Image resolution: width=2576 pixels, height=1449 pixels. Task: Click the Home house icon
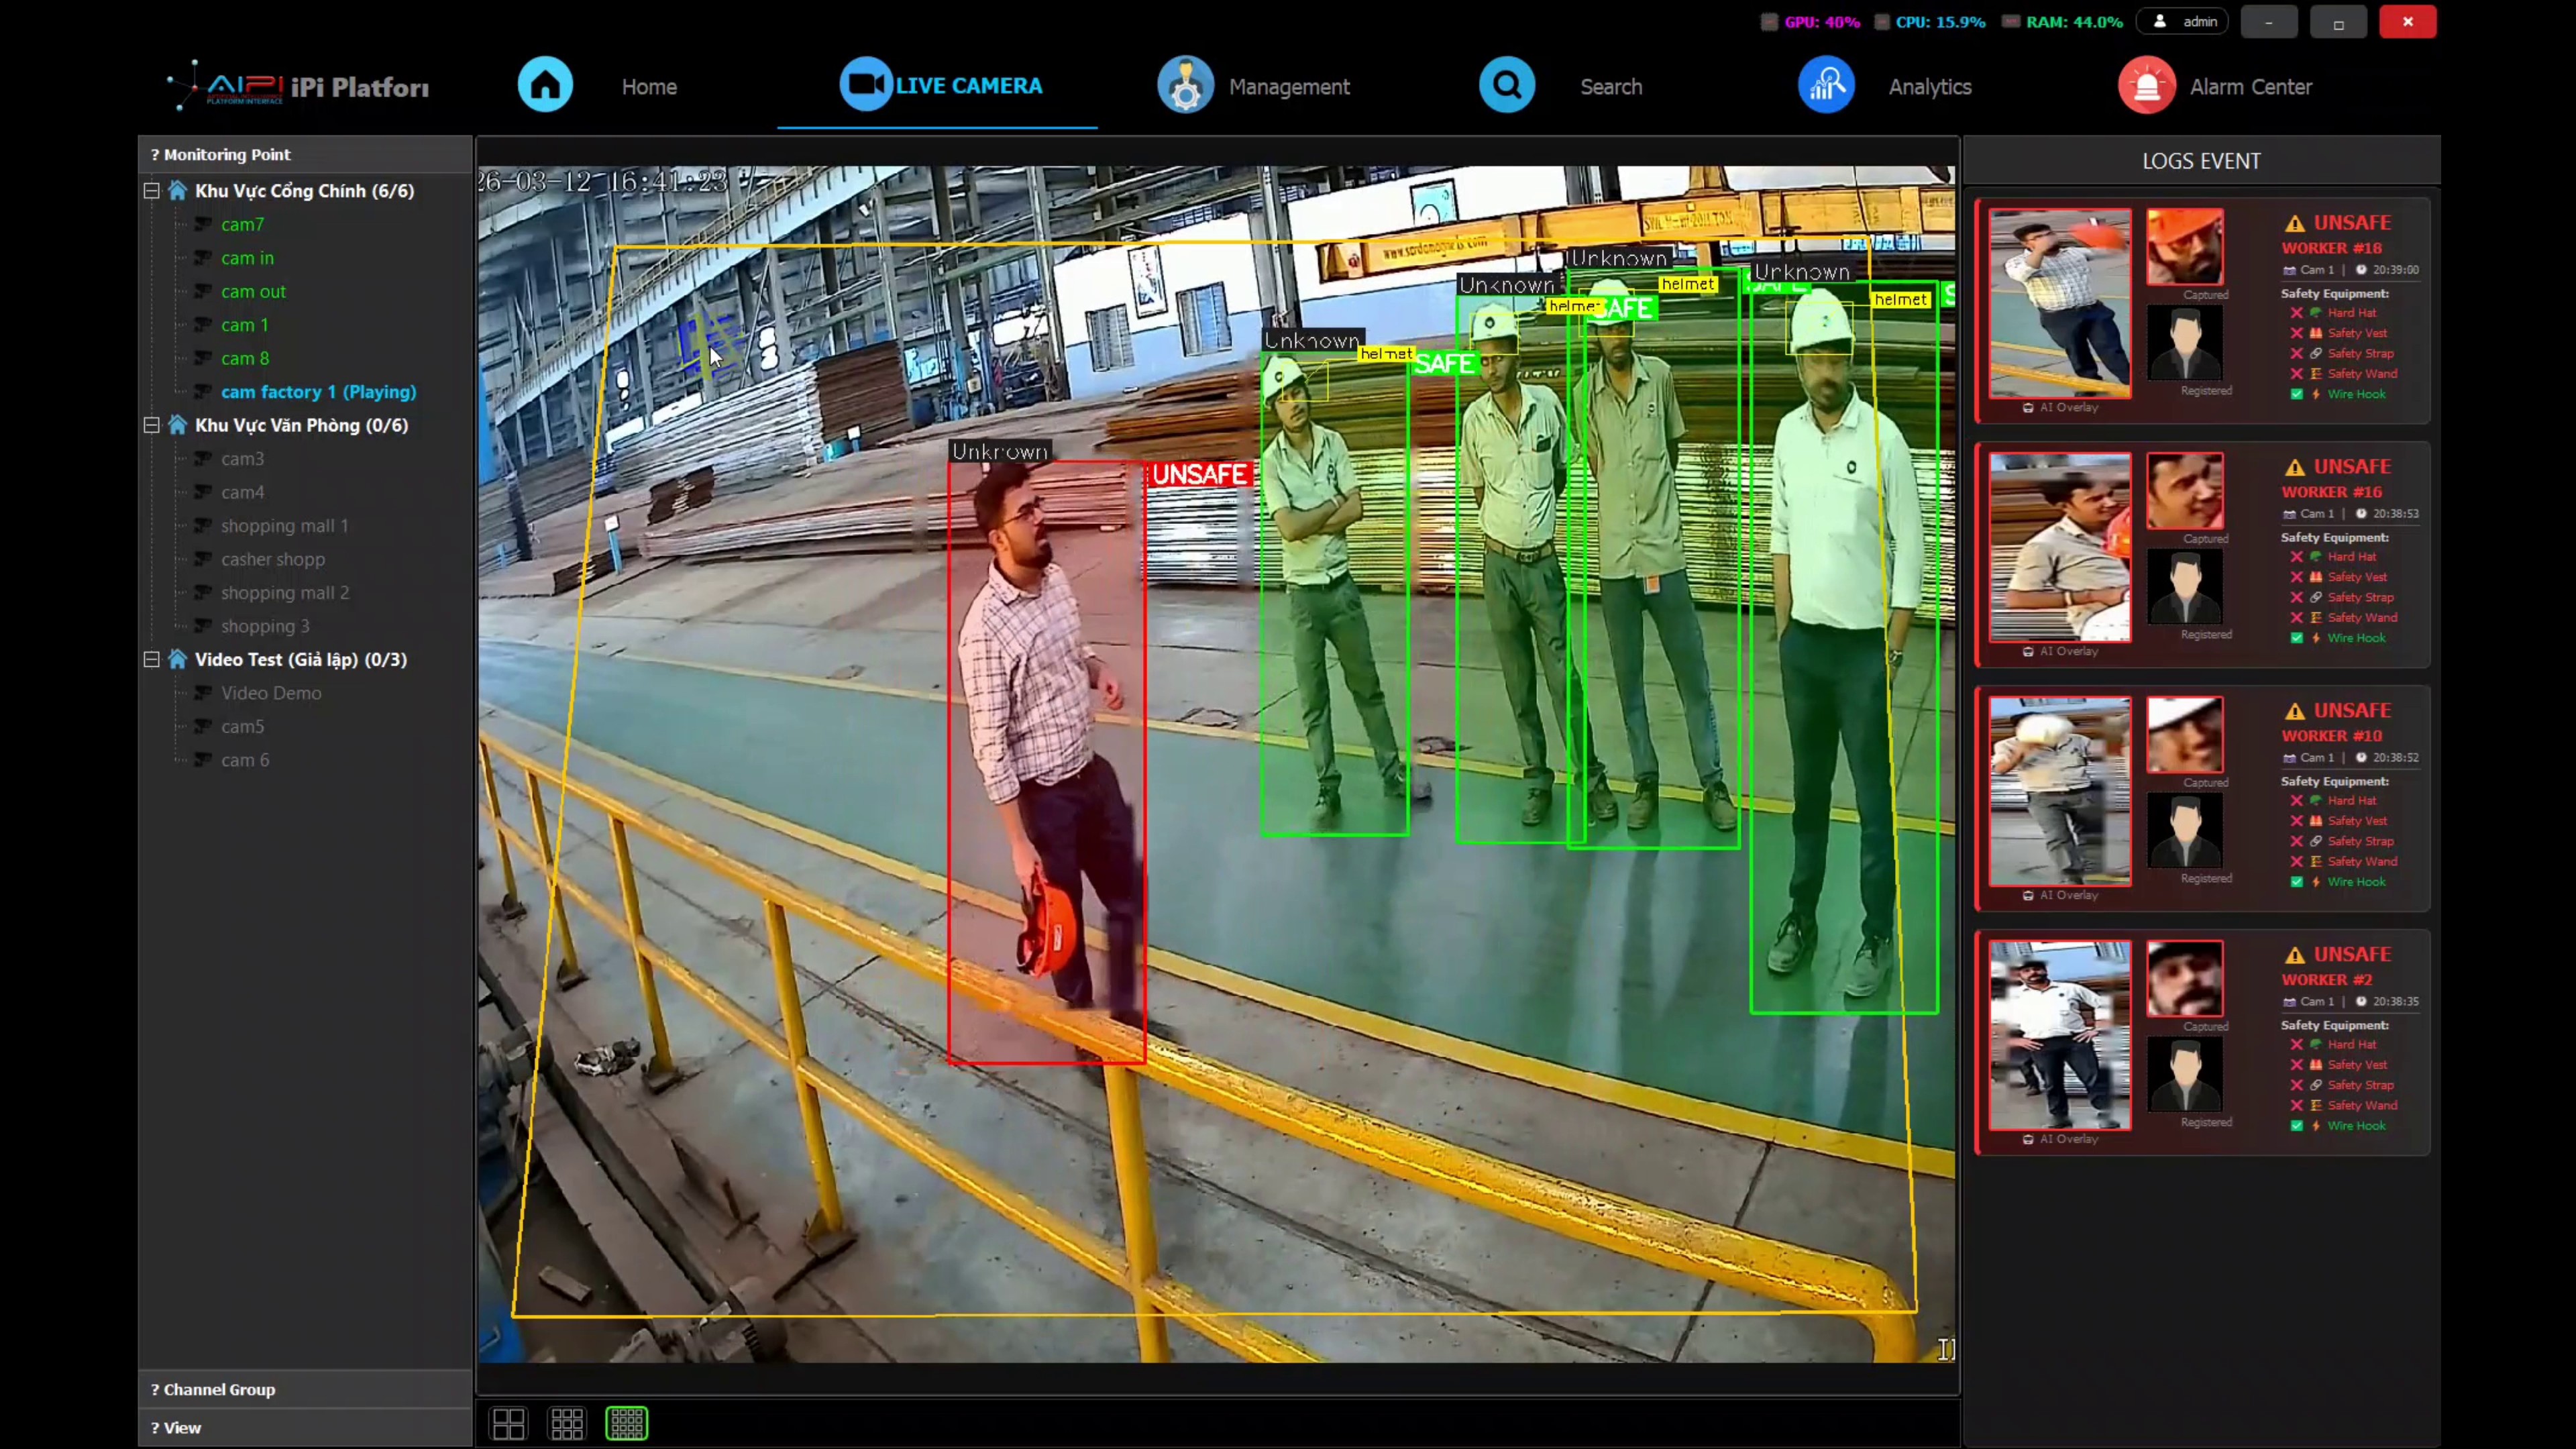(545, 85)
